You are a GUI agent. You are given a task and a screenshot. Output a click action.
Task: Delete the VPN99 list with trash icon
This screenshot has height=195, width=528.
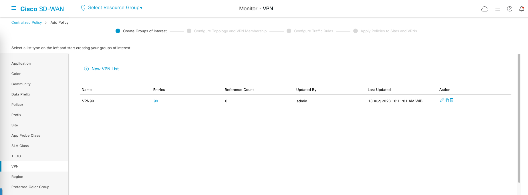pyautogui.click(x=452, y=100)
